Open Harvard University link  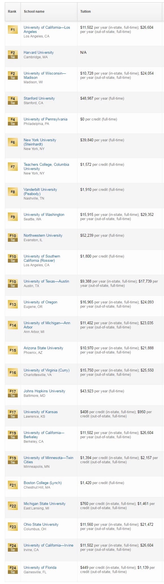click(39, 52)
